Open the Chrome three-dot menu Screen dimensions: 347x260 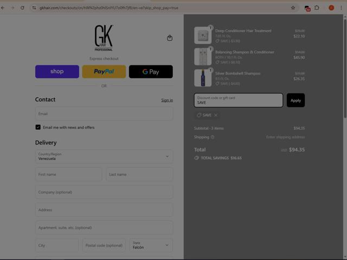click(341, 8)
